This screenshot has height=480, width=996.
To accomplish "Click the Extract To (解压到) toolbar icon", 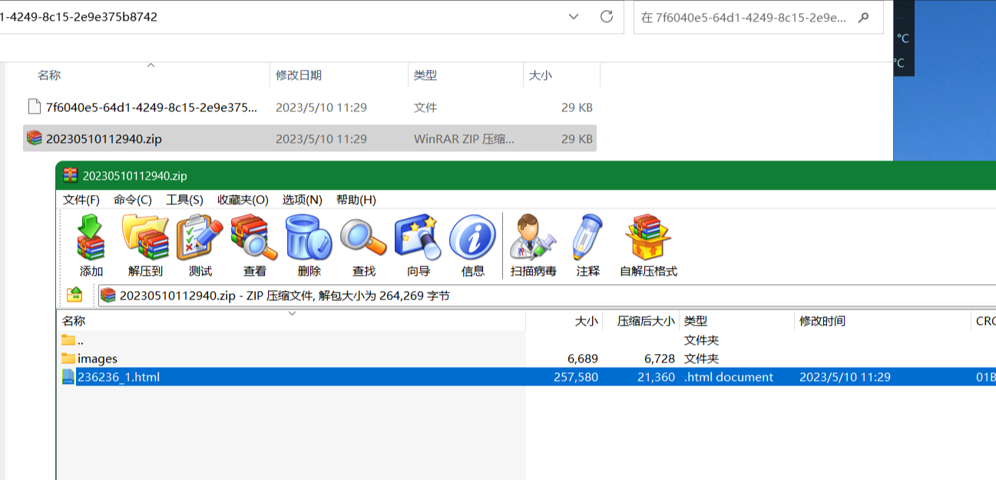I will pyautogui.click(x=145, y=238).
